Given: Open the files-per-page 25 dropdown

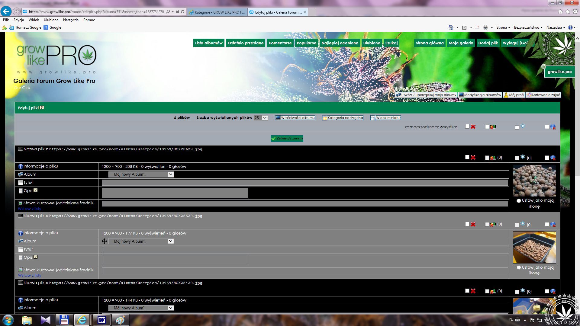Looking at the screenshot, I should coord(261,118).
